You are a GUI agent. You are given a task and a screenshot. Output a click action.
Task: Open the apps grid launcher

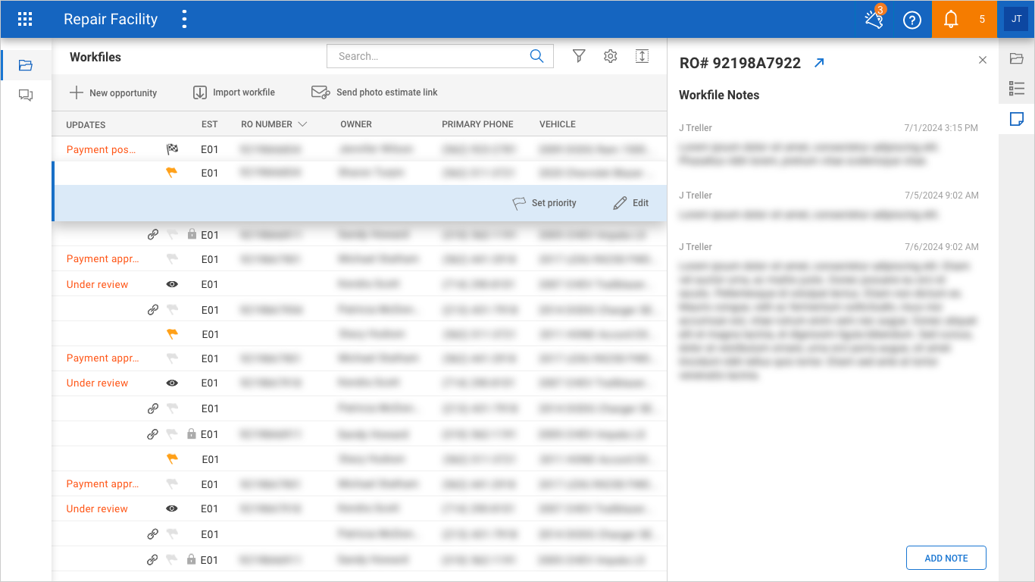point(25,20)
